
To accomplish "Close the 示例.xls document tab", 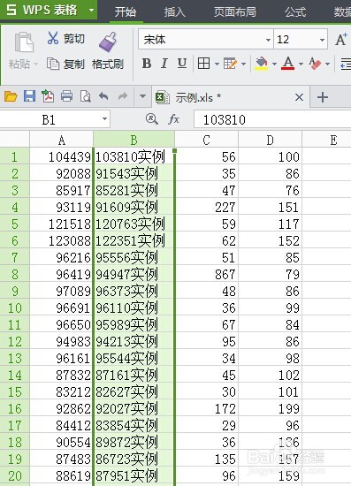I will 299,97.
